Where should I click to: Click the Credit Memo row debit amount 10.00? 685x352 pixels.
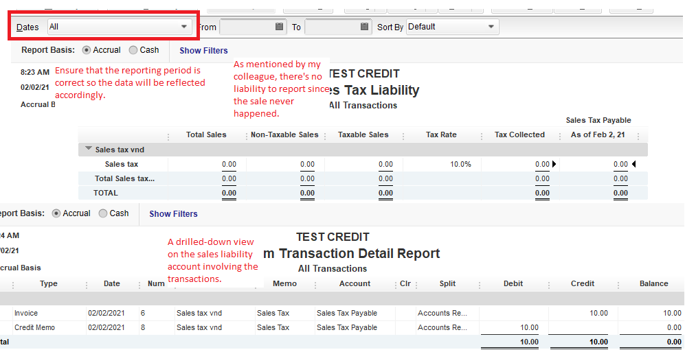529,327
